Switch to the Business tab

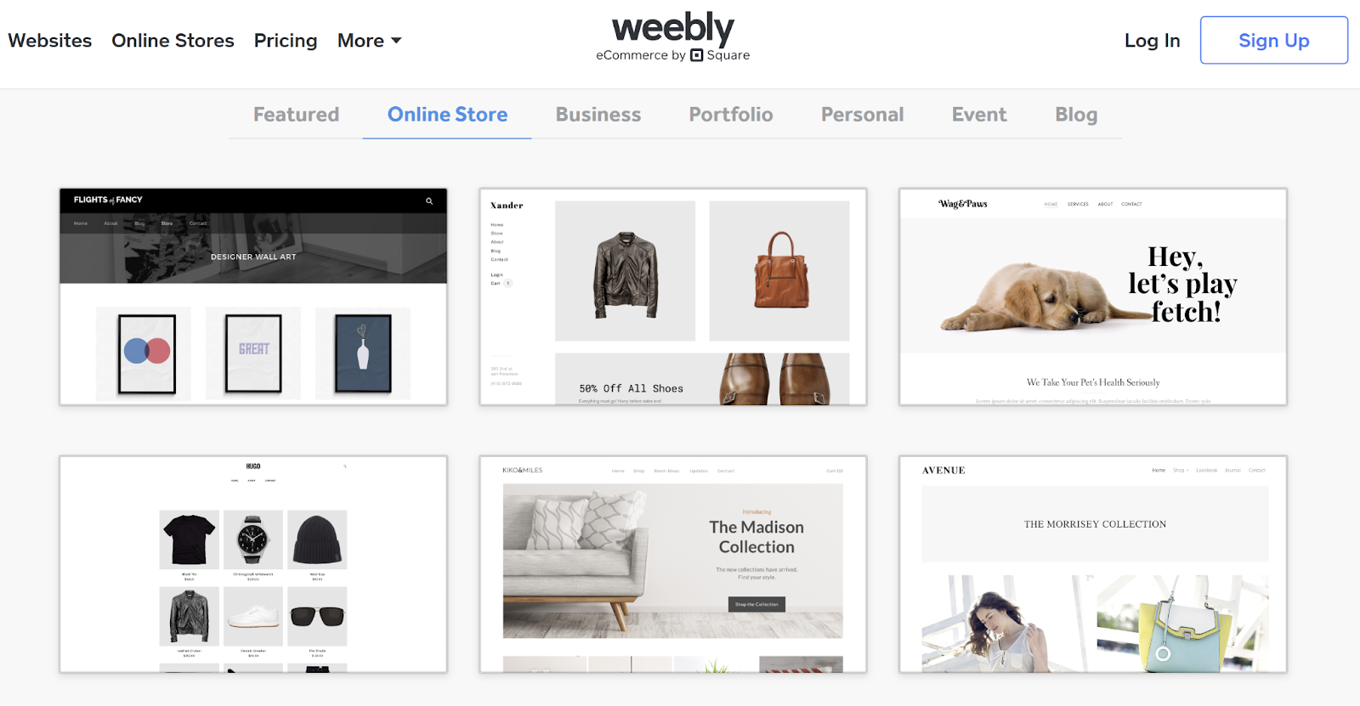coord(598,115)
